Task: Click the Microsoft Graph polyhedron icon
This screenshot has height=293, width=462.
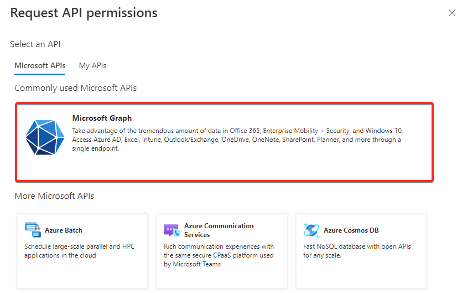Action: pos(45,137)
